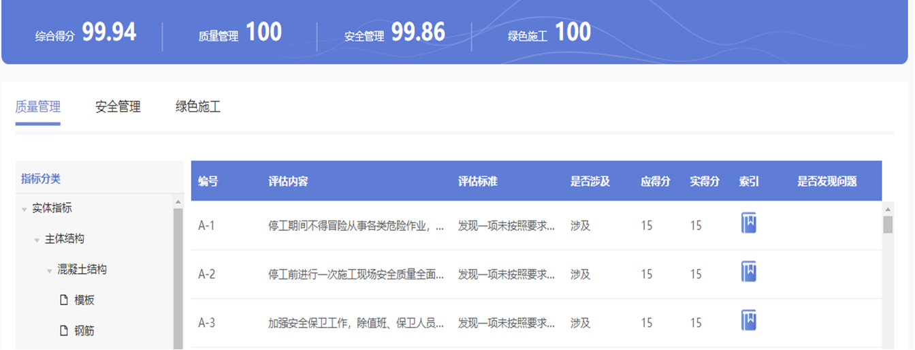Open the index bookmark icon for row A-1
Viewport: 915px width, 350px height.
(748, 223)
